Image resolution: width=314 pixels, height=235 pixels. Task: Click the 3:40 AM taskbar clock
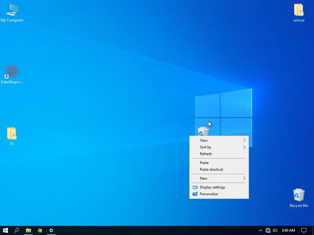click(x=288, y=230)
